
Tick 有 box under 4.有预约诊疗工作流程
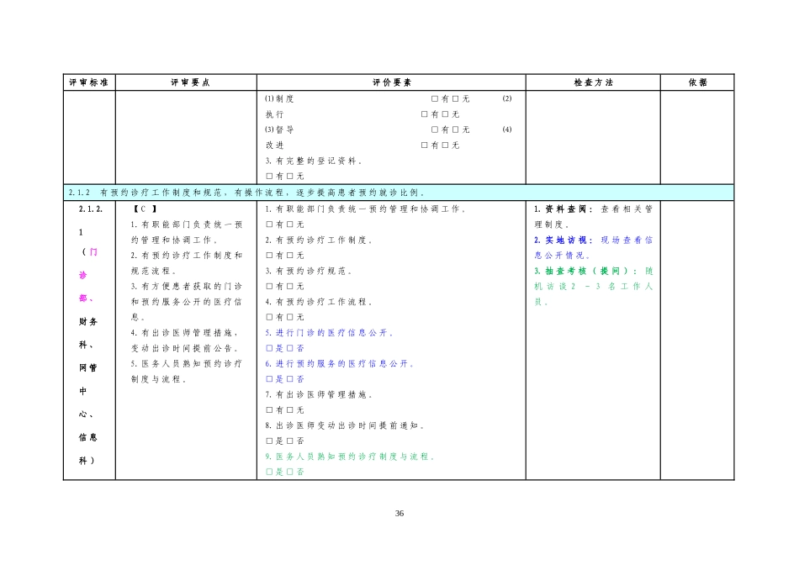[270, 317]
